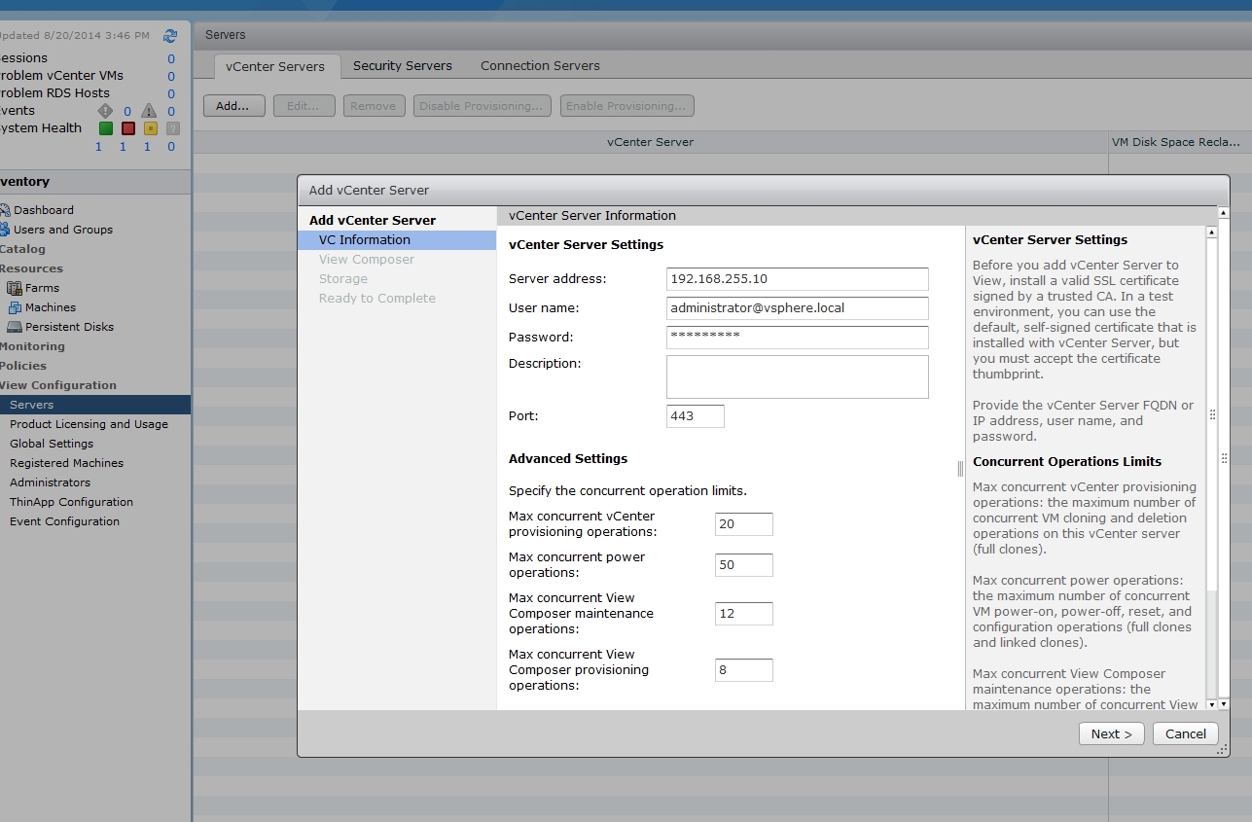This screenshot has height=822, width=1252.
Task: Click help panel scrollbar up arrow
Action: tap(1211, 232)
